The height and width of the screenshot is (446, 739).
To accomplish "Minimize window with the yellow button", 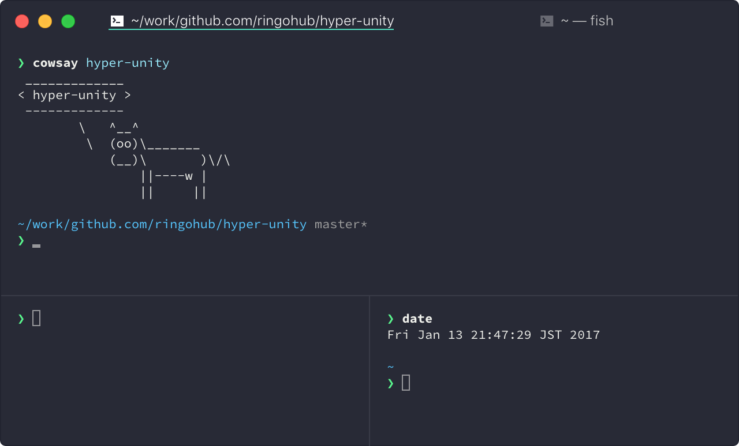I will (45, 21).
